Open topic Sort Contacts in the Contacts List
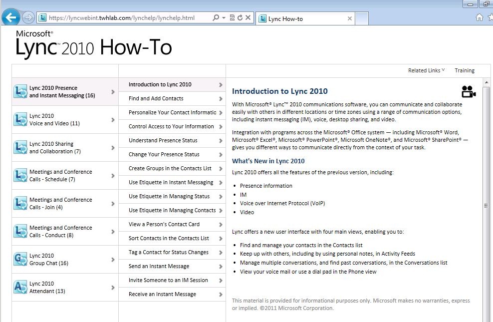The height and width of the screenshot is (322, 493). pos(172,238)
